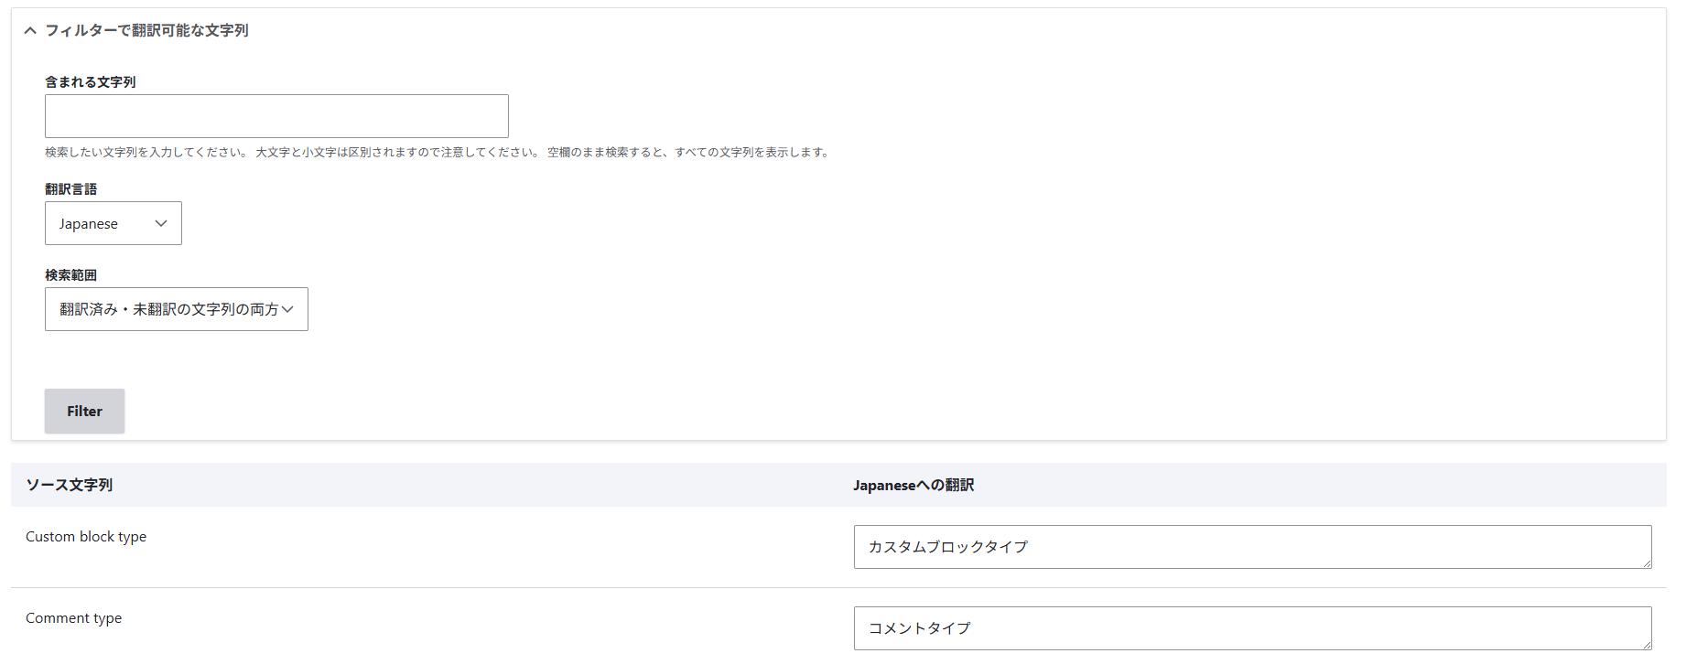Click the search help text below the input
The width and height of the screenshot is (1697, 664).
(x=438, y=153)
